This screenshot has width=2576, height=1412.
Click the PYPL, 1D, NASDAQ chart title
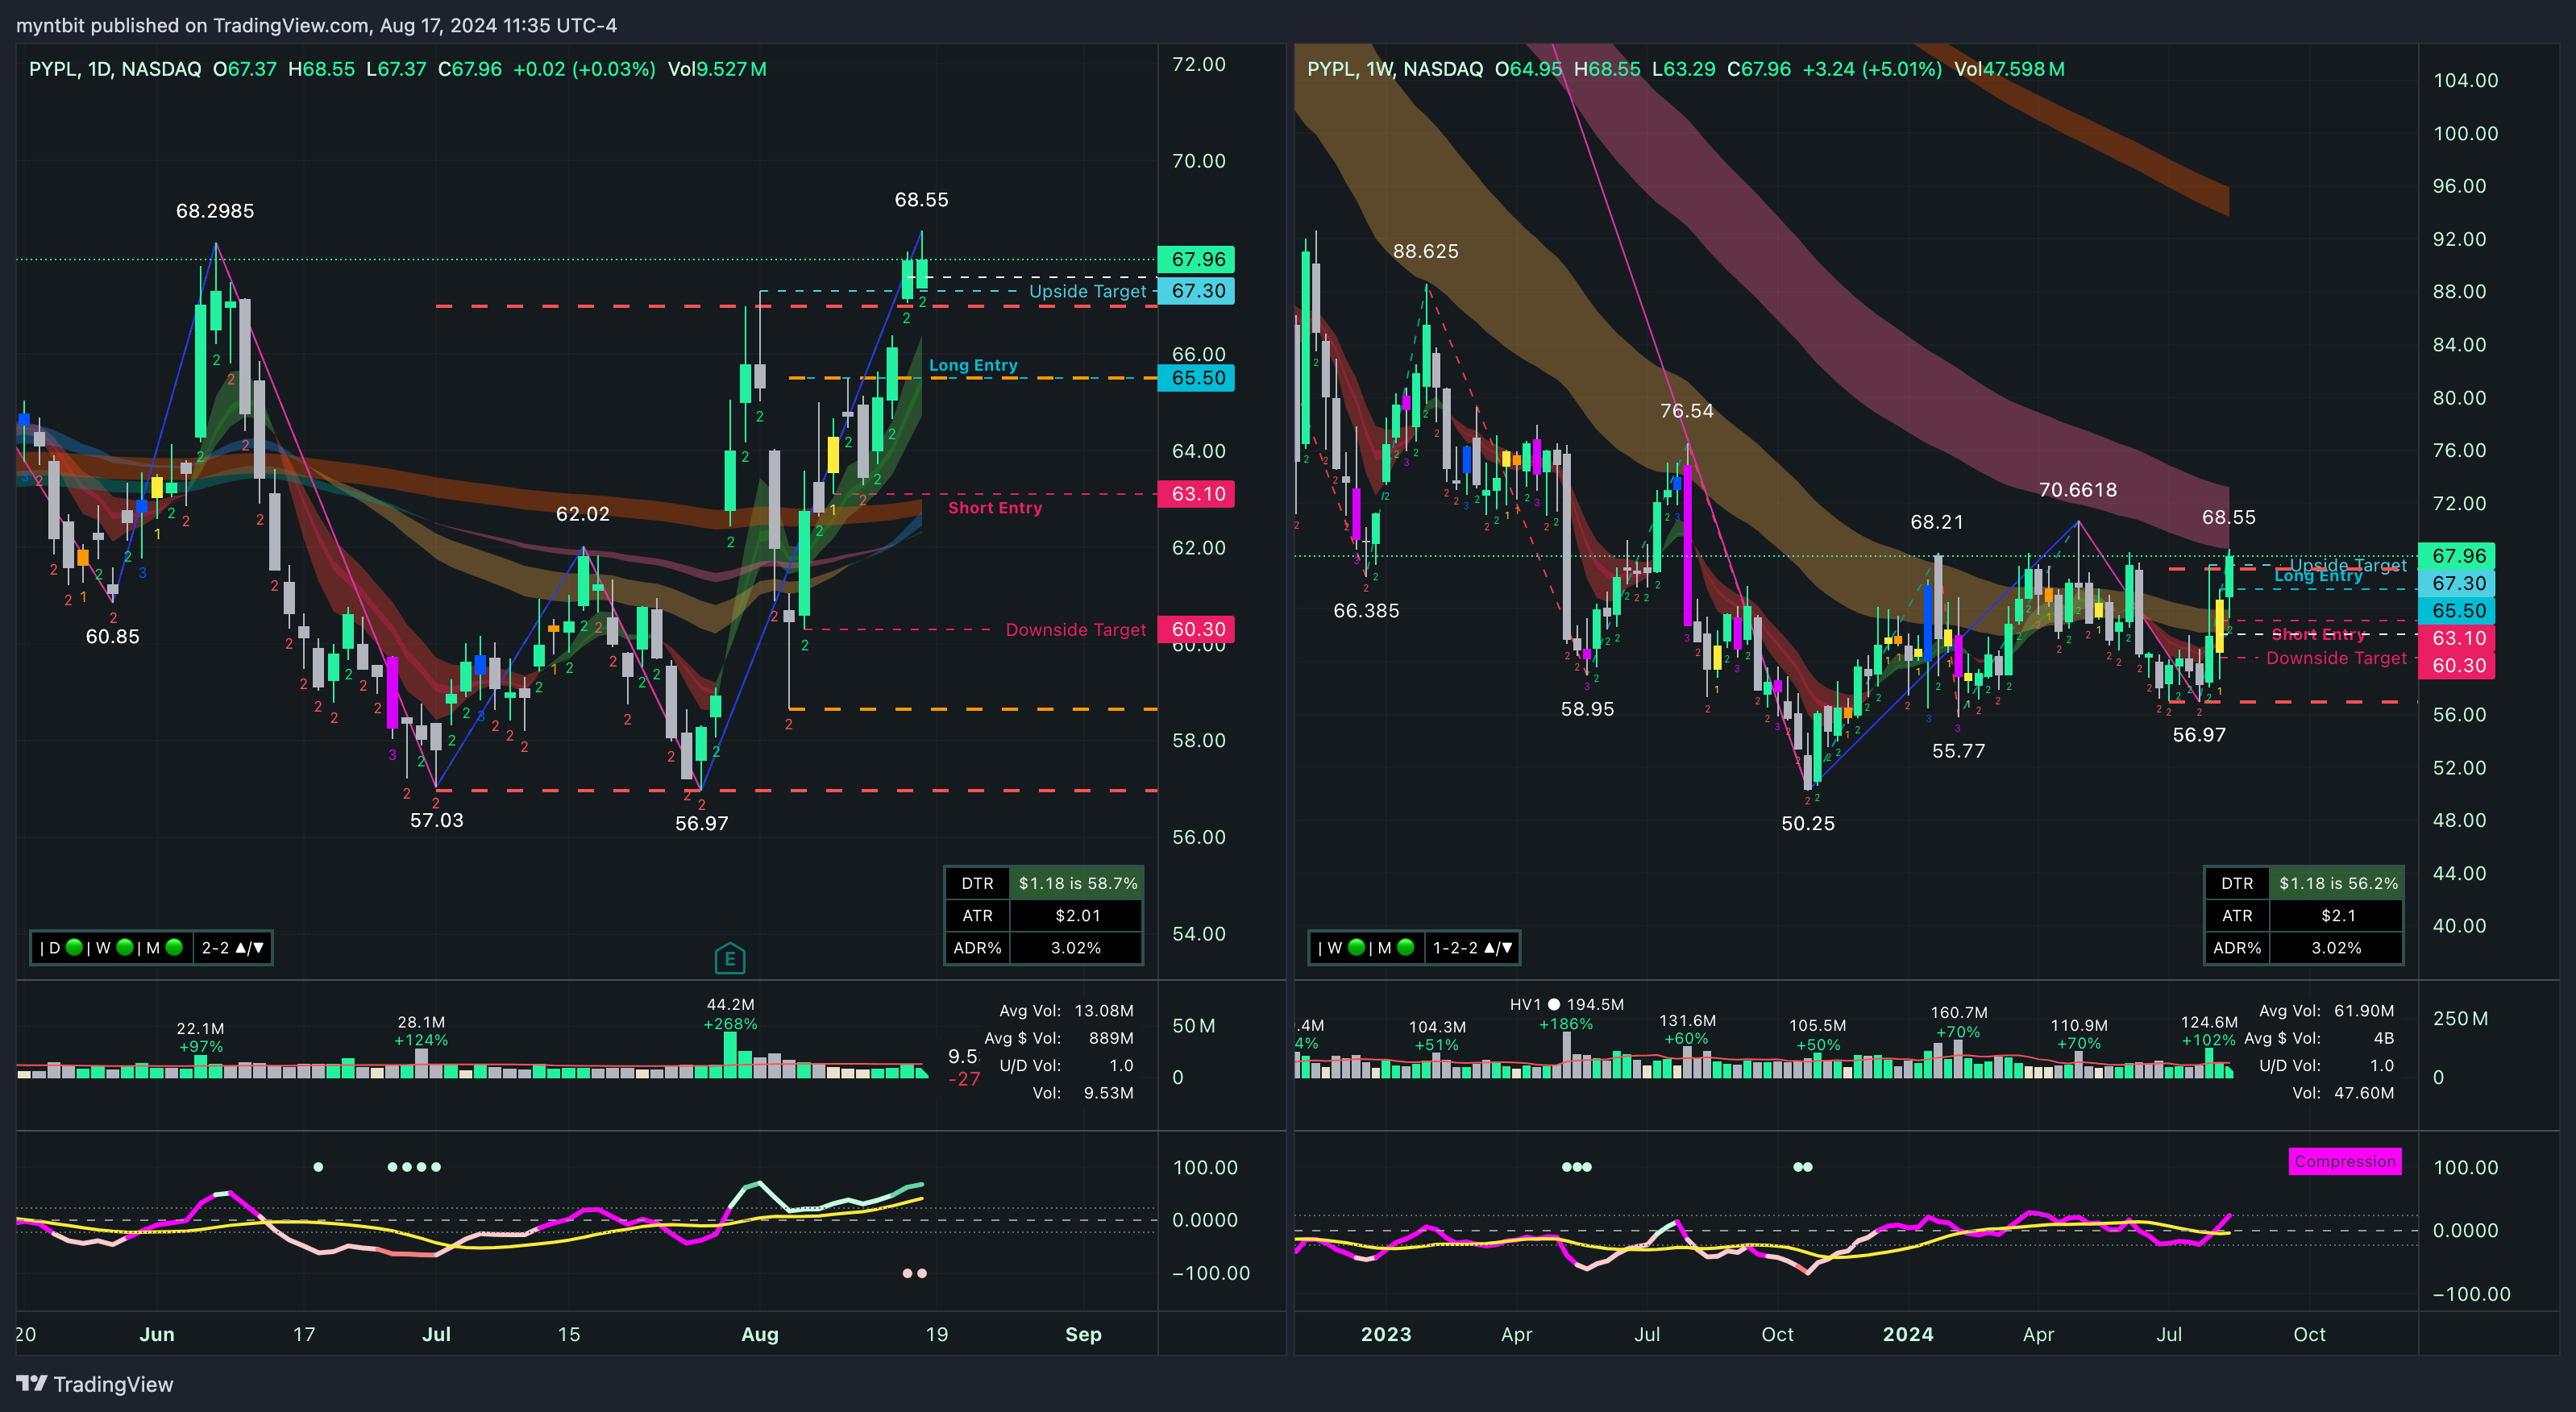(115, 69)
